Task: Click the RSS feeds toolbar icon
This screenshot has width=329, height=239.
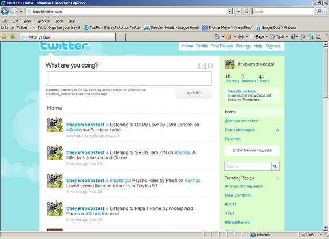Action: (229, 37)
